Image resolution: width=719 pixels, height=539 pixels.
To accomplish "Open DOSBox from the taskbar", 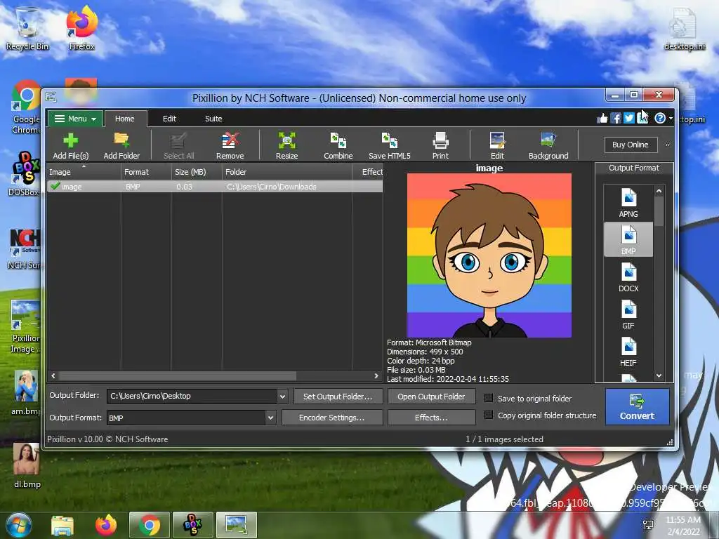I will click(193, 525).
